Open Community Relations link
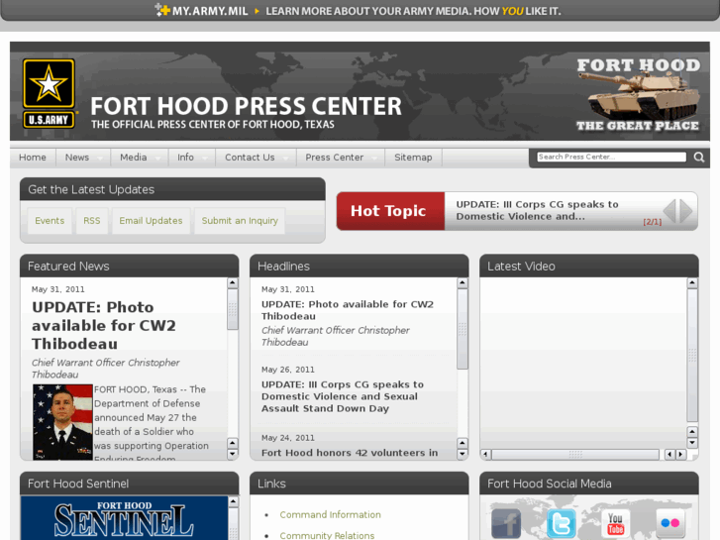 (x=327, y=535)
